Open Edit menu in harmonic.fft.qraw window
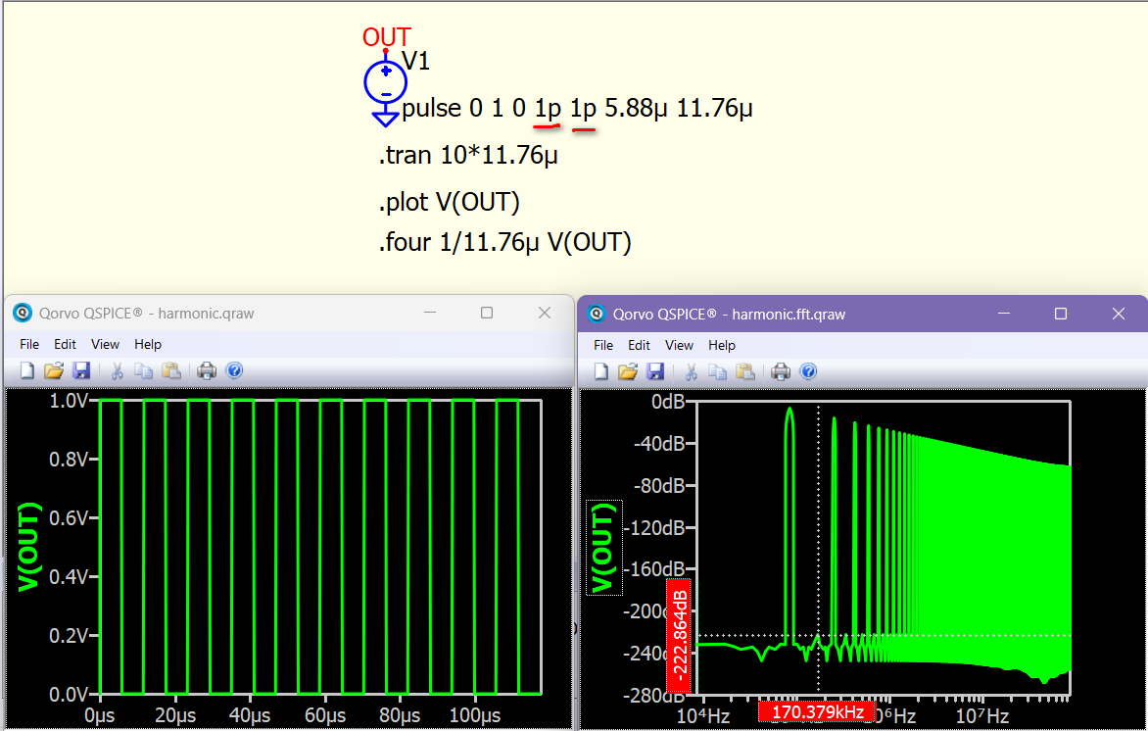This screenshot has height=731, width=1148. pyautogui.click(x=640, y=345)
